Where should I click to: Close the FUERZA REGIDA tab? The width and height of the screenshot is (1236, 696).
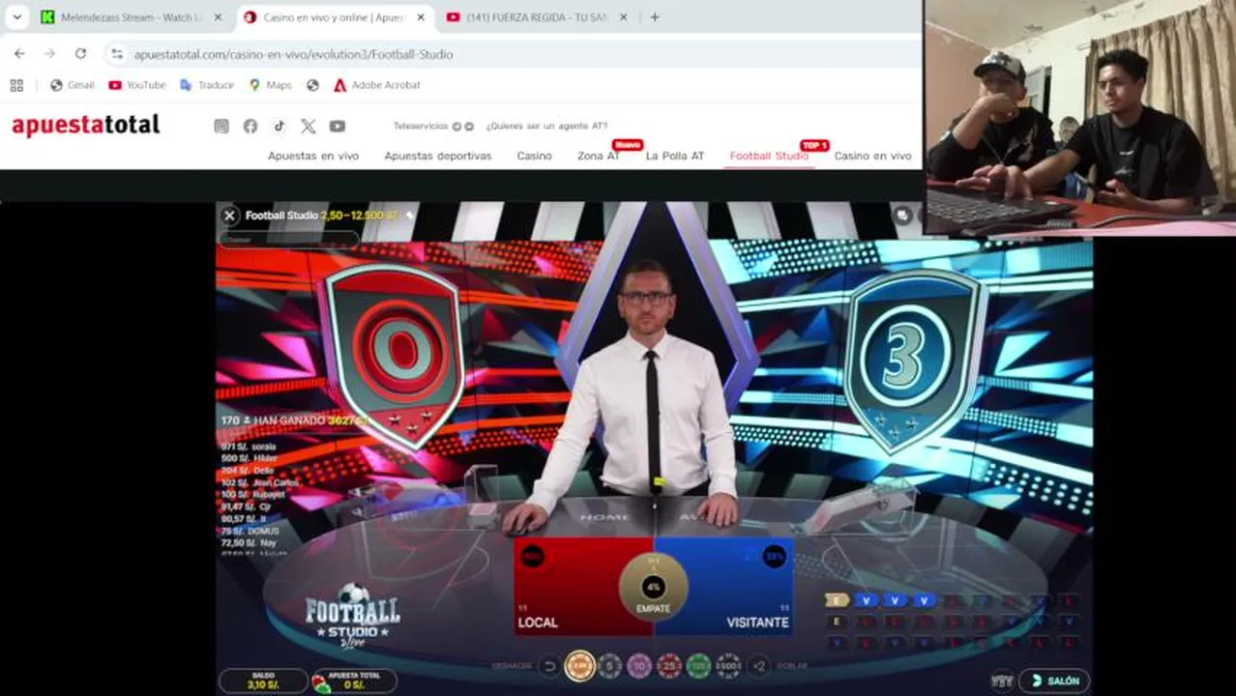pos(623,17)
